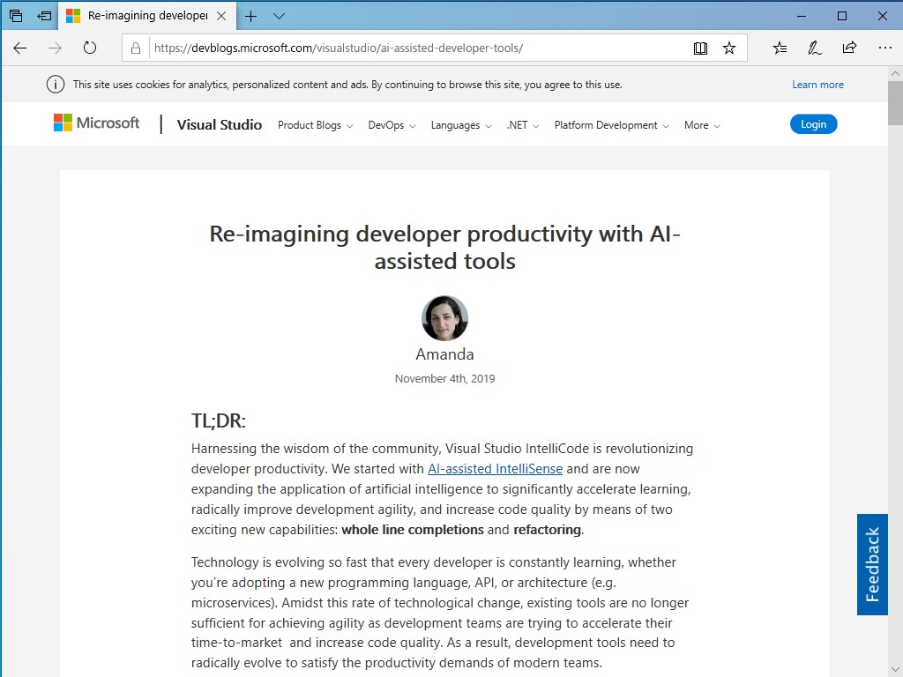Go back using the back arrow
903x677 pixels.
point(19,48)
